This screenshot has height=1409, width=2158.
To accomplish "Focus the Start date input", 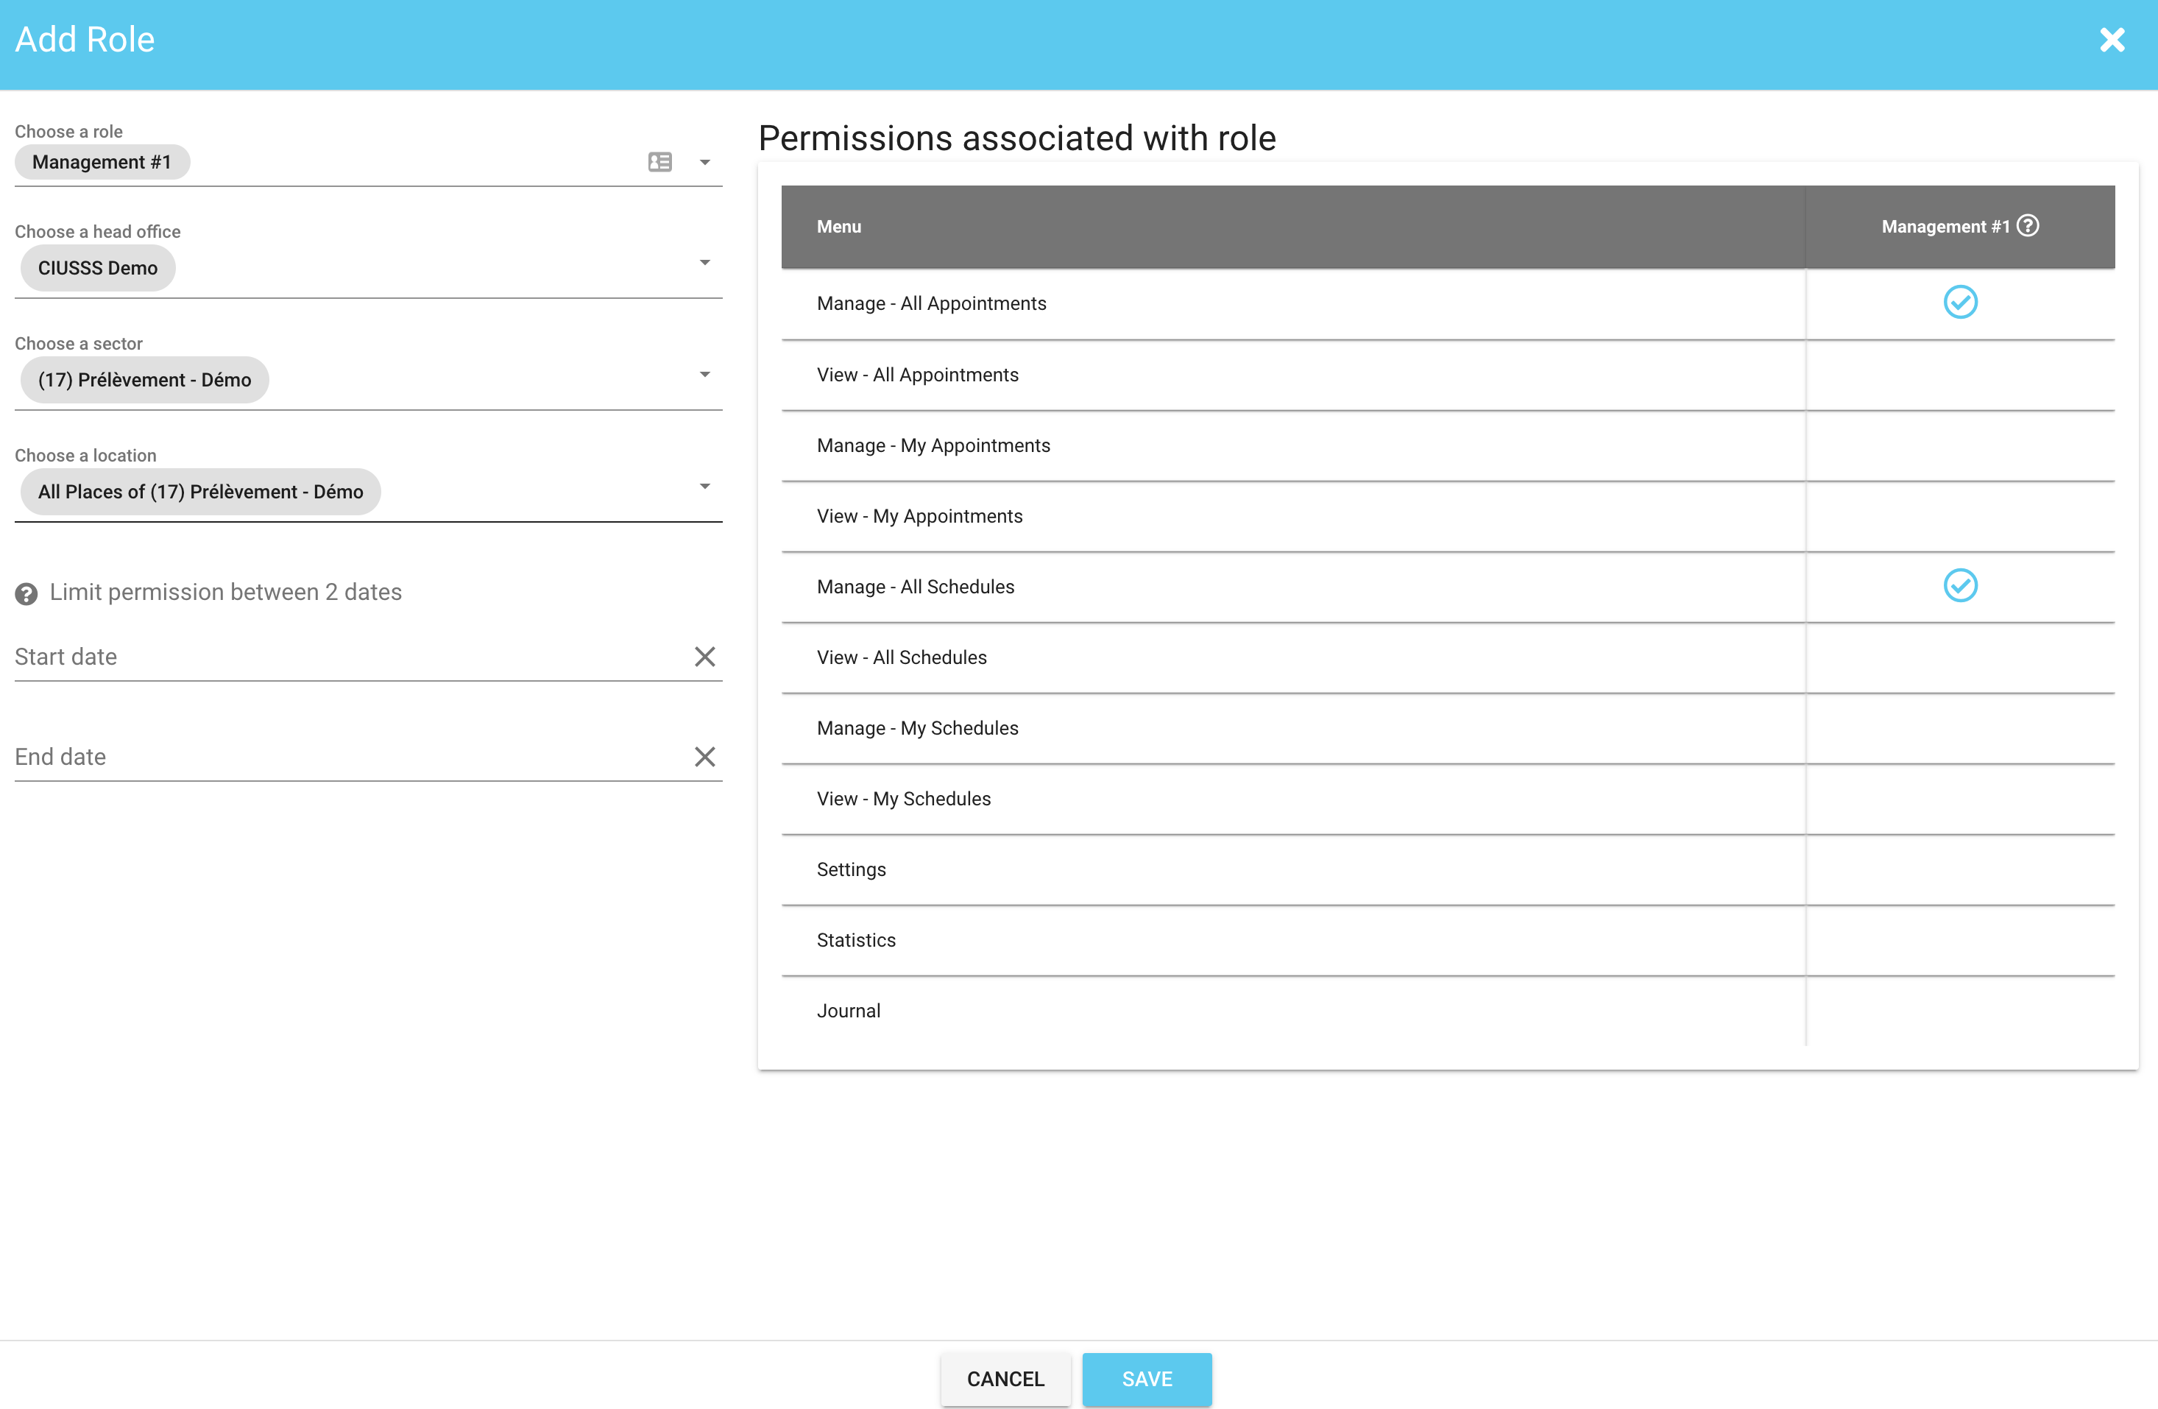I will pyautogui.click(x=344, y=657).
